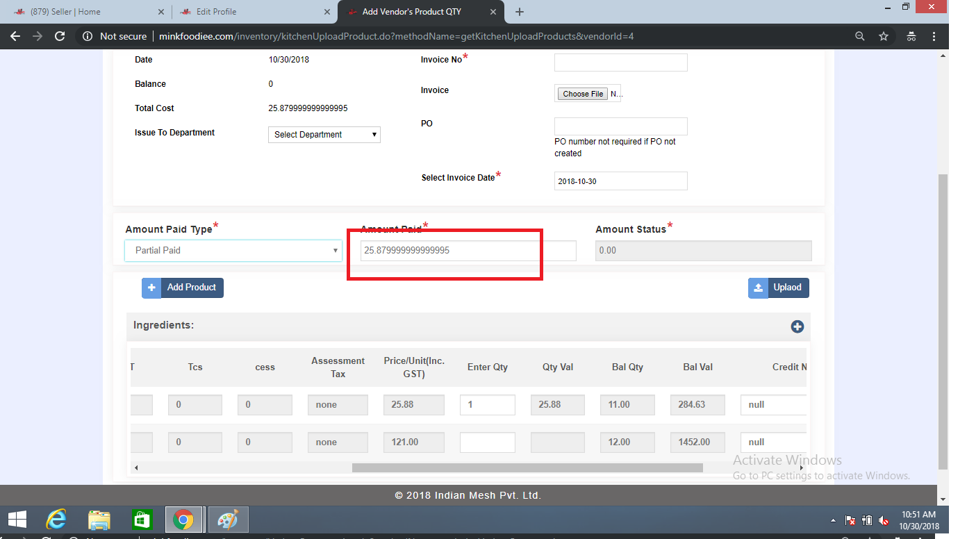Click the Total Cost value 25.879999999999995
This screenshot has width=967, height=539.
click(308, 108)
